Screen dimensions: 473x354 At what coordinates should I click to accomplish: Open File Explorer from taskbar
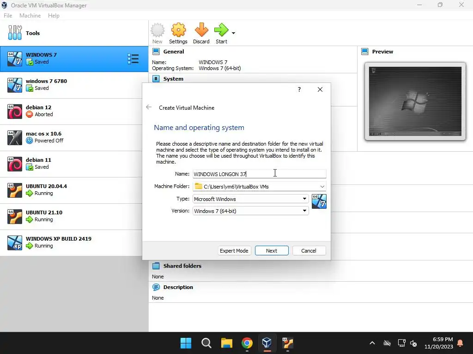[x=226, y=343]
